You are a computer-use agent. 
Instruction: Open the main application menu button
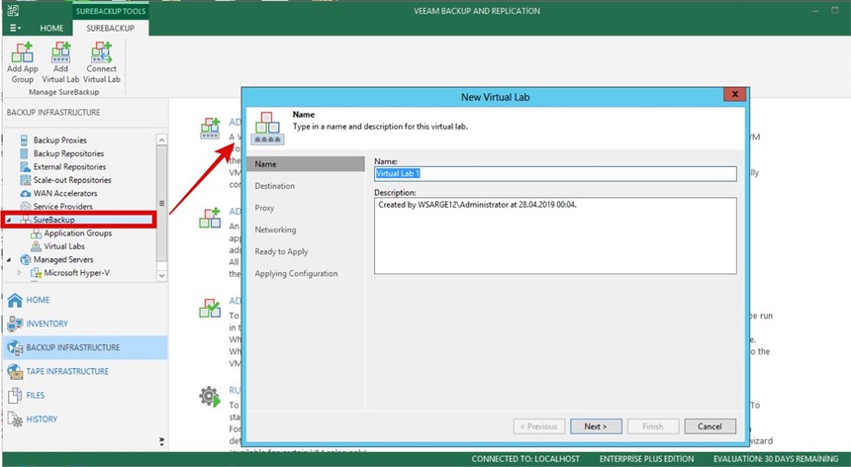(x=15, y=29)
